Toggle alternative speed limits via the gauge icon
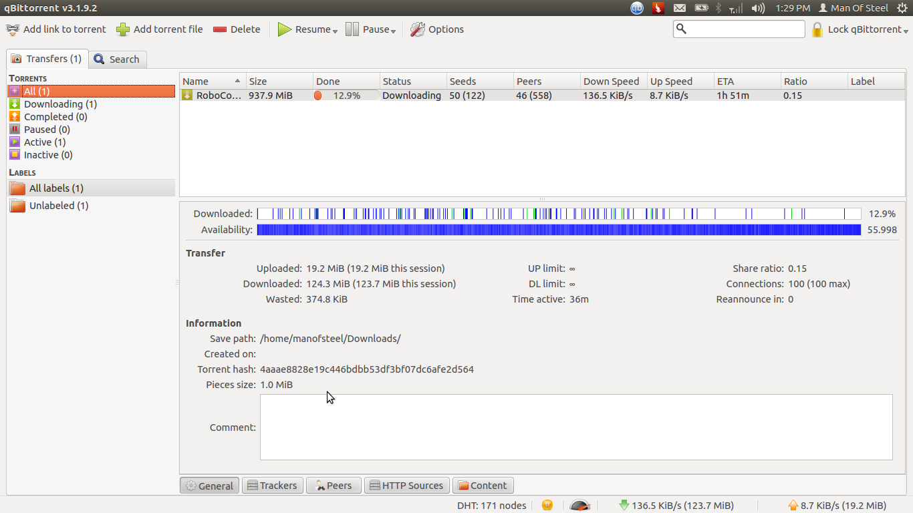 [x=580, y=506]
